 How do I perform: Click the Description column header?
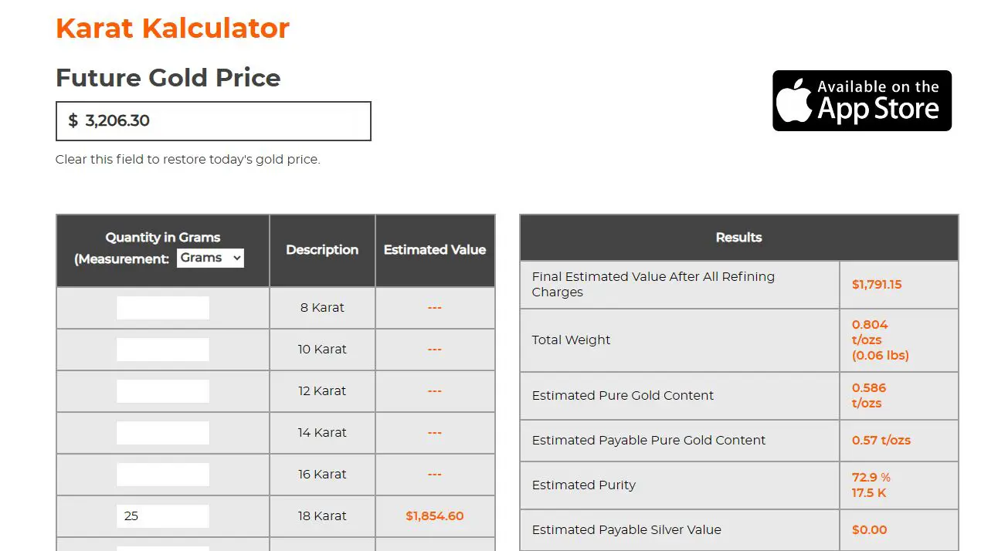[x=322, y=250]
